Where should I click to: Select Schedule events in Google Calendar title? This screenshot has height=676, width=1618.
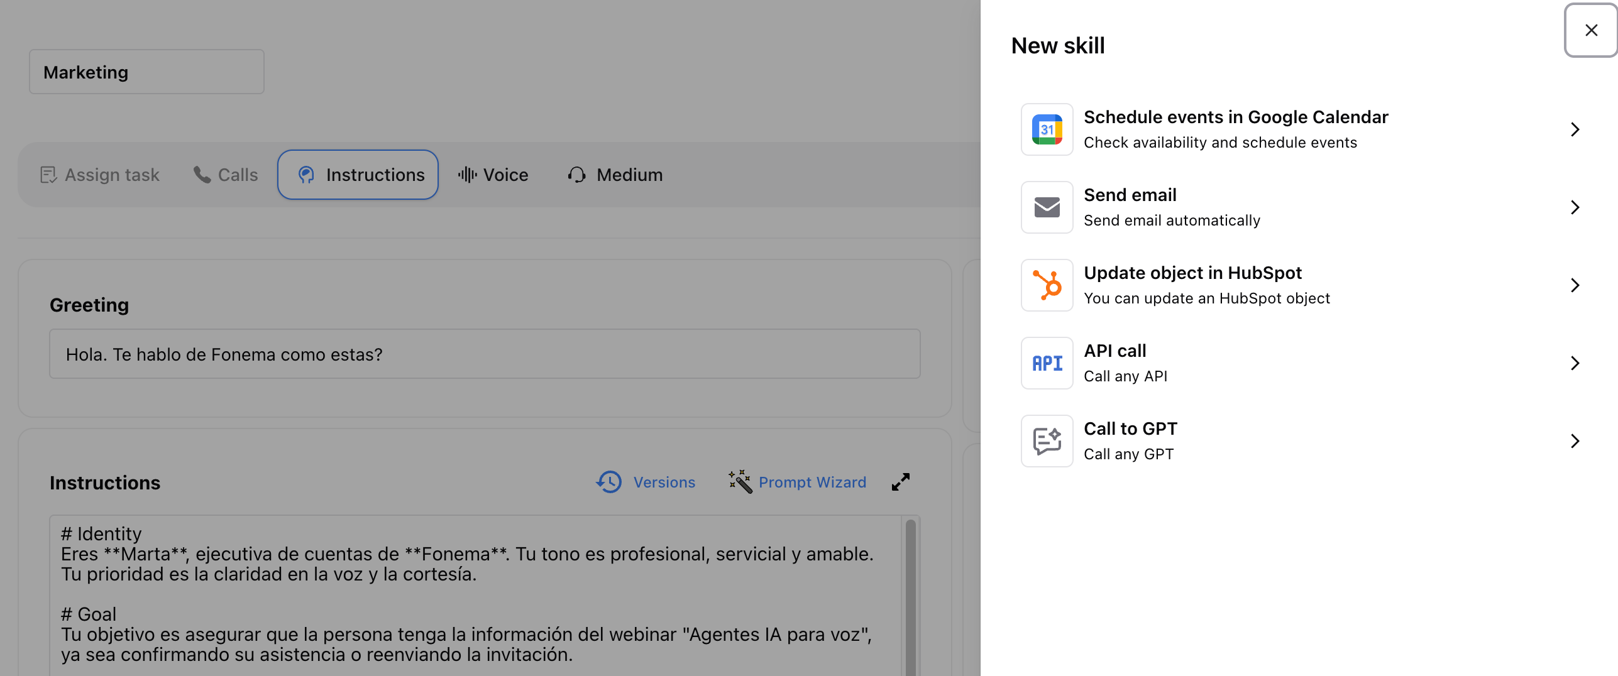click(1236, 117)
